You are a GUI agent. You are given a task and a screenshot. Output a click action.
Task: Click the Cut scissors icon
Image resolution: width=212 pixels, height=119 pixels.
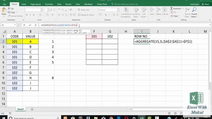pyautogui.click(x=9, y=8)
